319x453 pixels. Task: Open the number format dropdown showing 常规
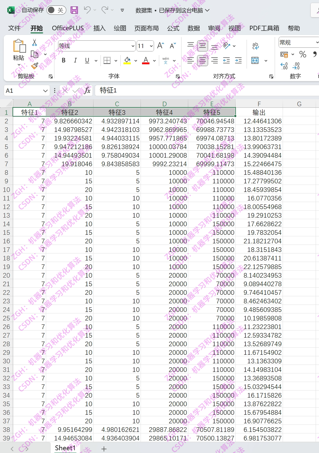[x=299, y=42]
